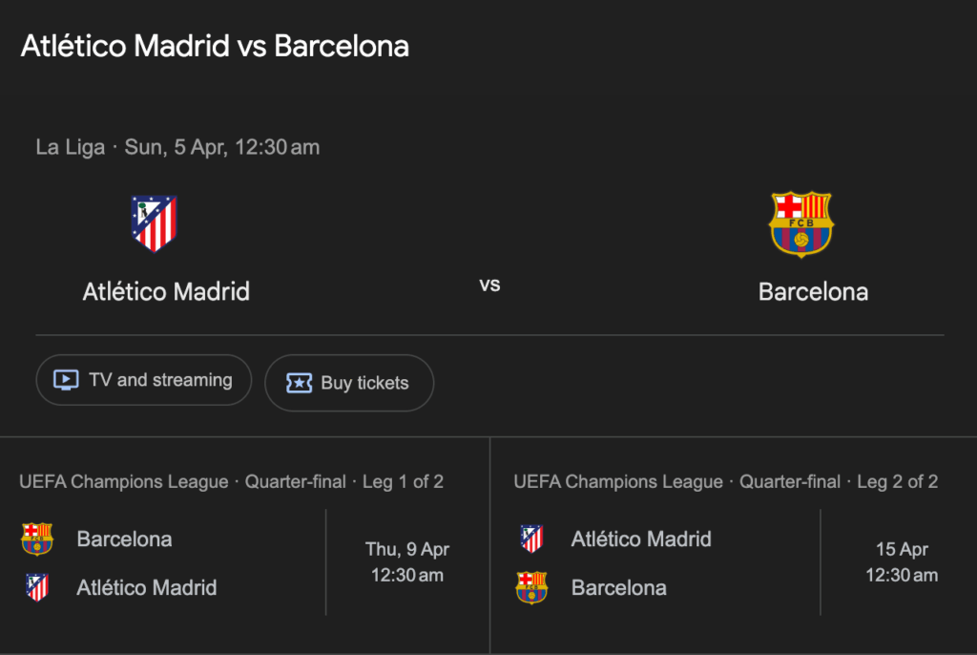Click the small Barcelona badge in the Leg 1 fixture
This screenshot has height=655, width=977.
pos(38,539)
